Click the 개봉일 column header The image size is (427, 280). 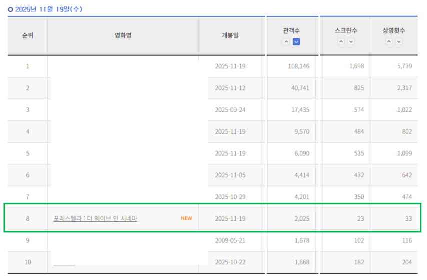click(230, 36)
